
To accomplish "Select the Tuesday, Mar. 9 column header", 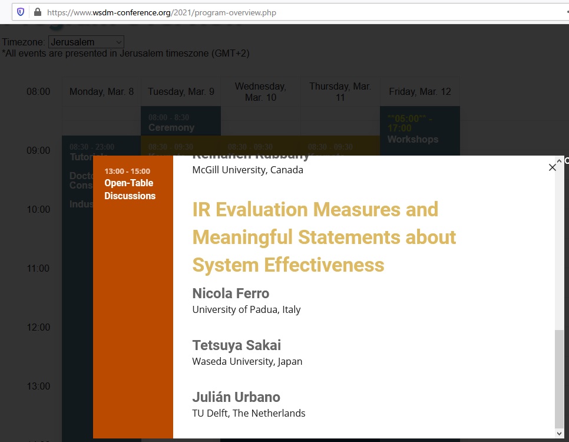I will pos(181,91).
